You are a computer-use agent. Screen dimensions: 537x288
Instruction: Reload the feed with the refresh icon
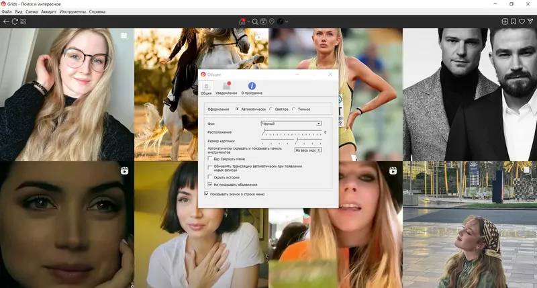tap(15, 21)
